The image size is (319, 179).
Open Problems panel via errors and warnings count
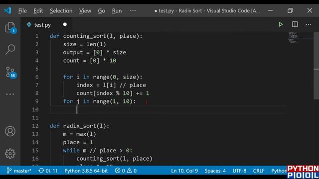click(126, 171)
